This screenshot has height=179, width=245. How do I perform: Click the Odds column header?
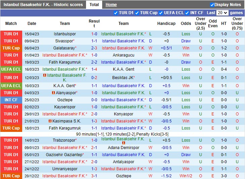pos(186,24)
